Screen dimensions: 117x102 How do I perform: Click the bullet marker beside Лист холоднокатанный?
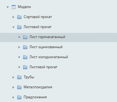pos(19,57)
